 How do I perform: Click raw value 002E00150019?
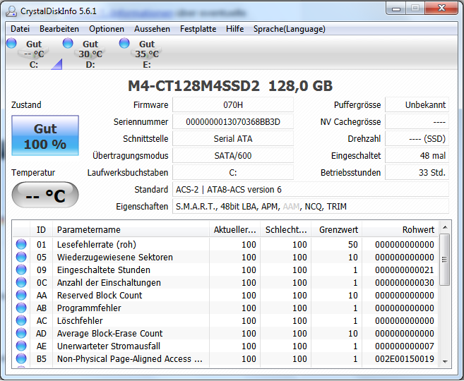point(404,359)
